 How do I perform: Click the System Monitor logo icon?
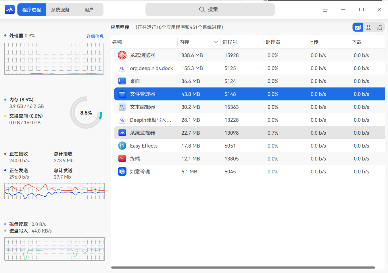point(10,10)
